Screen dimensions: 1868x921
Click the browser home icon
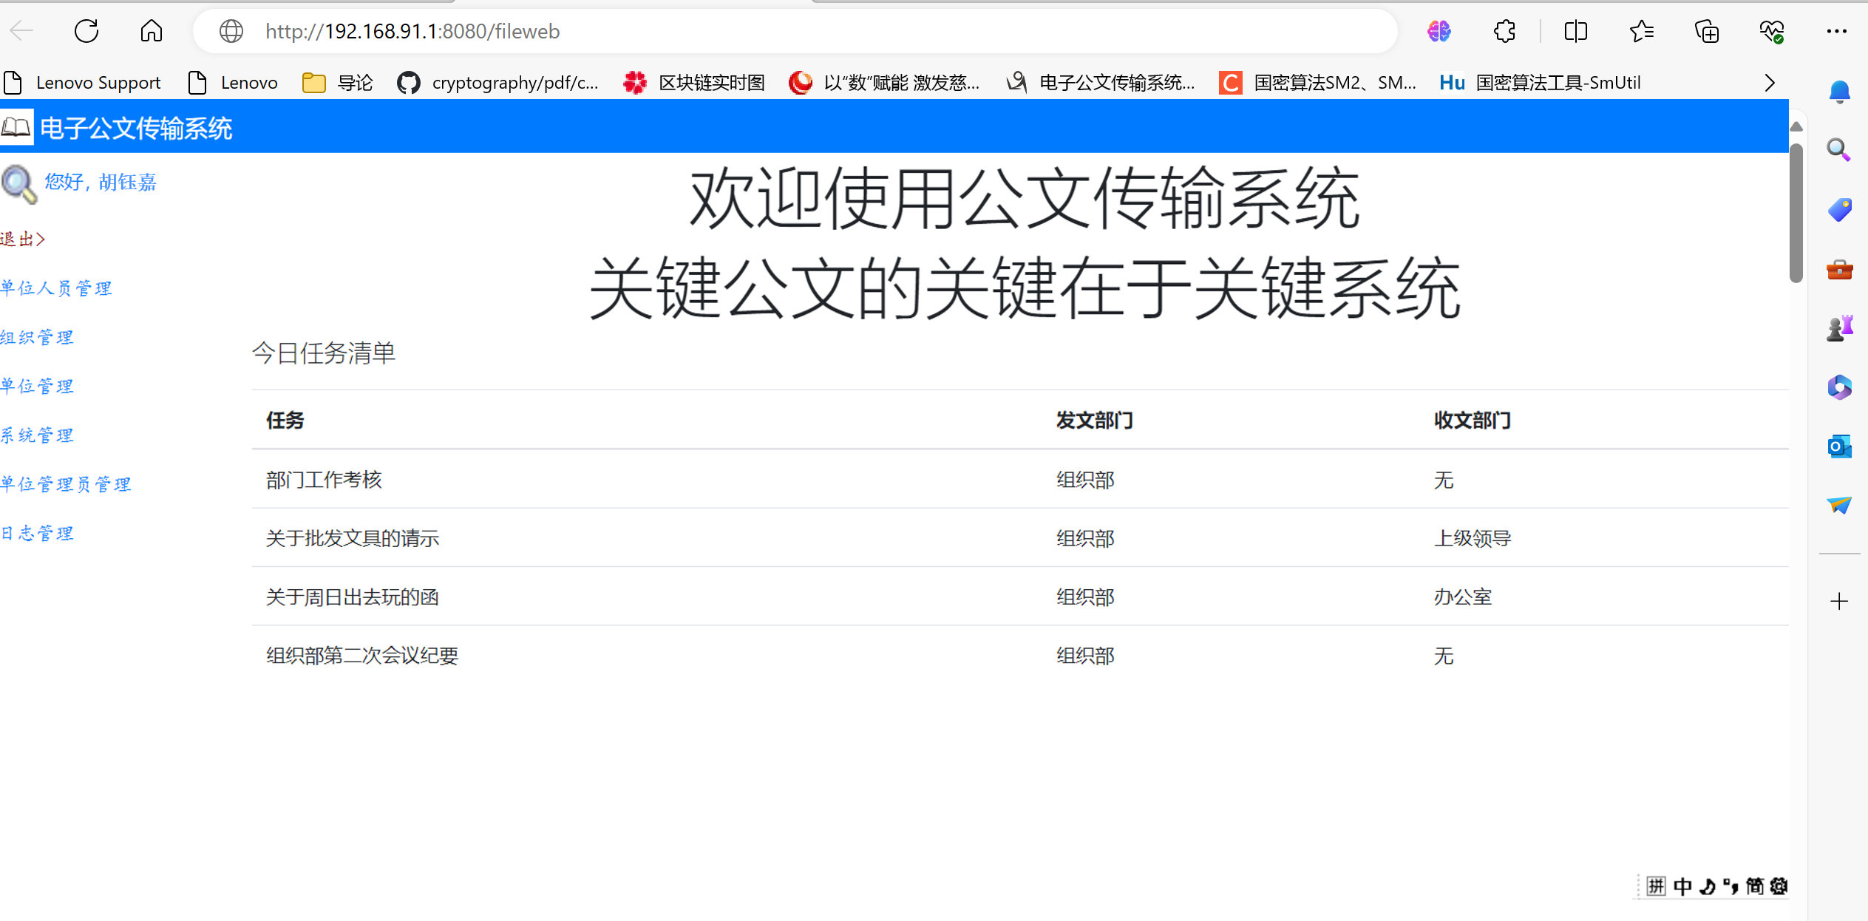point(151,31)
